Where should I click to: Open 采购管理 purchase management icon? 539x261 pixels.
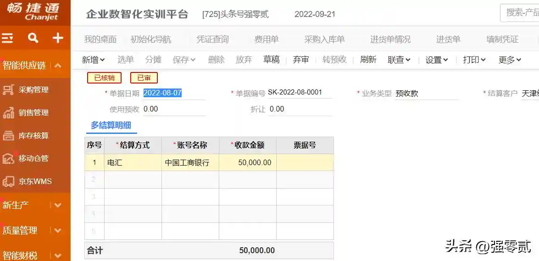8,90
